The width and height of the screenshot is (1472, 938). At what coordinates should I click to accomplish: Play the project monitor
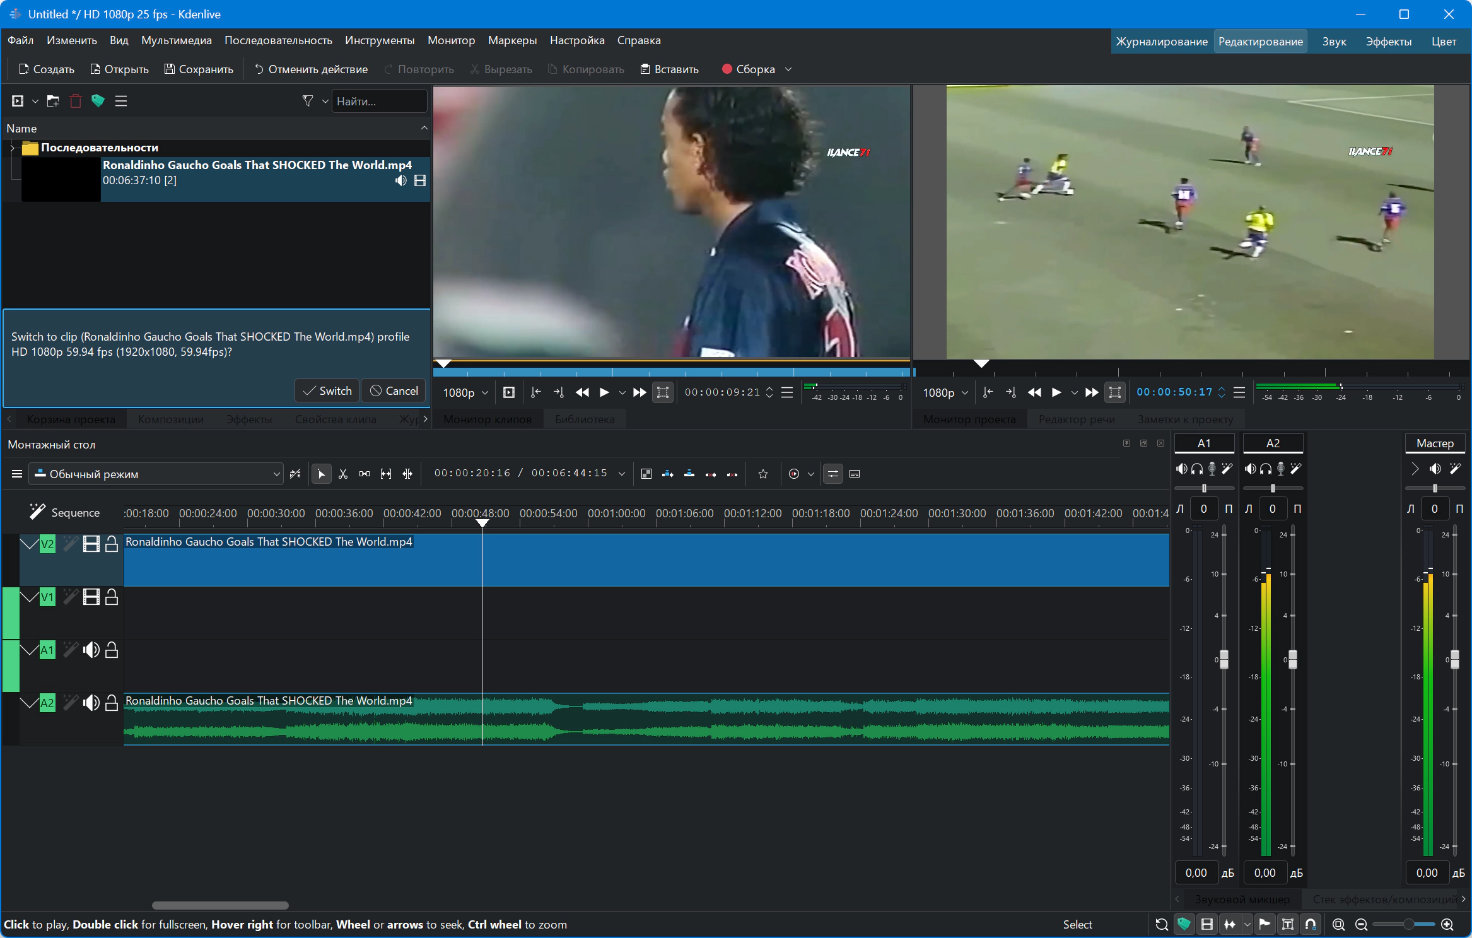point(1056,392)
